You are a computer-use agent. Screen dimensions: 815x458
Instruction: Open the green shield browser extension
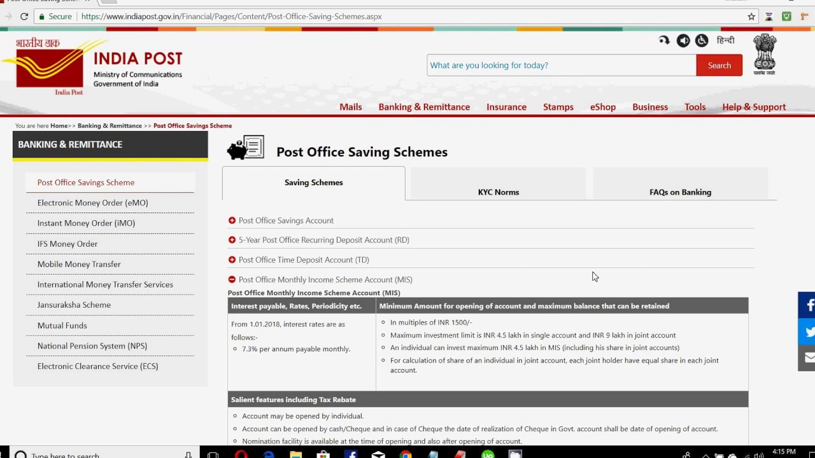(x=787, y=17)
